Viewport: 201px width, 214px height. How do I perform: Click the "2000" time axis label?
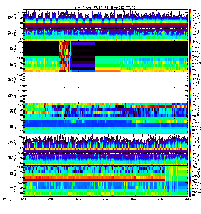23,199
